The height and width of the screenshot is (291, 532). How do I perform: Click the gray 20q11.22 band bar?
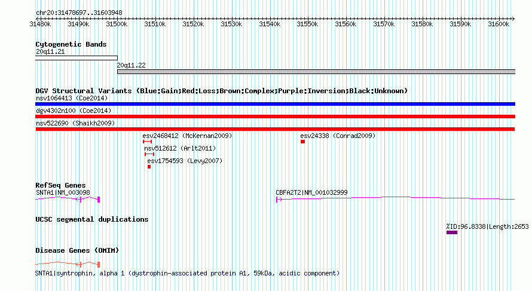(316, 72)
